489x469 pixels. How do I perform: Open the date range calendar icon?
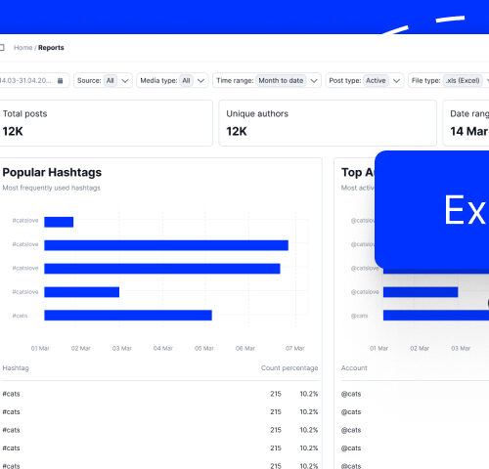pos(60,81)
